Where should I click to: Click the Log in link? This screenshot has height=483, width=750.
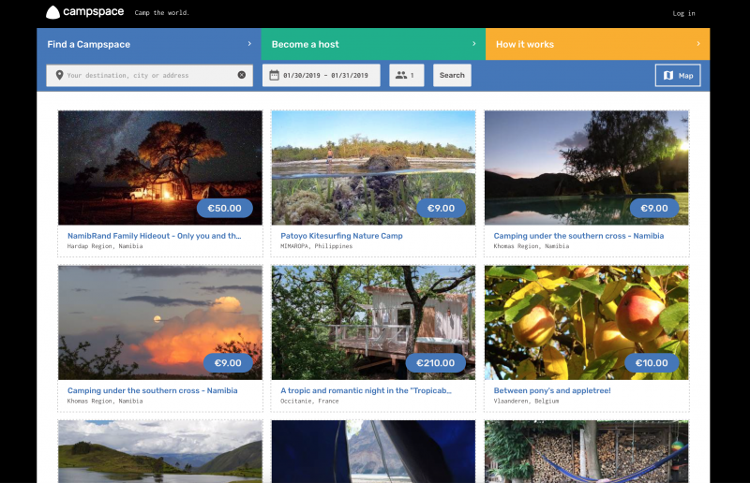coord(683,13)
